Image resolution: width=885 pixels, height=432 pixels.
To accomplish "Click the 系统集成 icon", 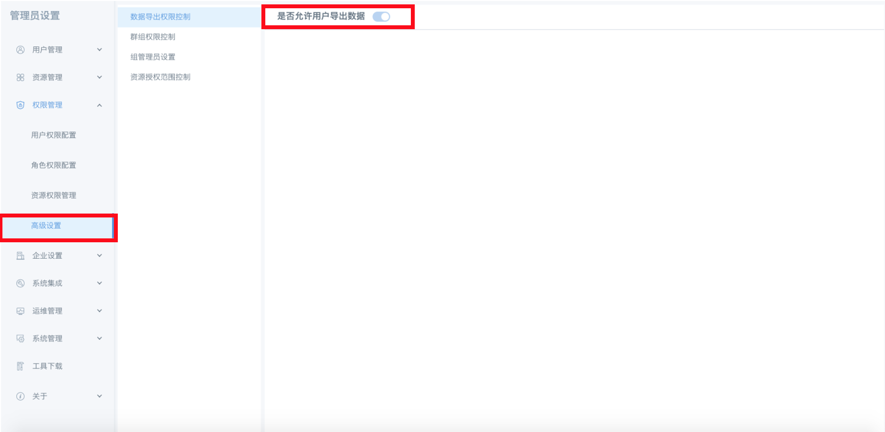I will (20, 283).
